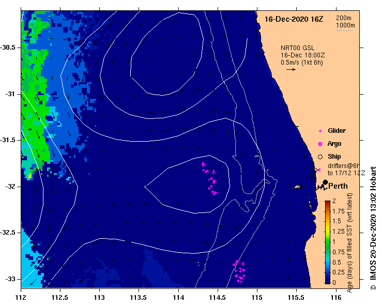
Task: Click the 0.5m/s (1kt 6h) scale text
Action: tap(301, 63)
